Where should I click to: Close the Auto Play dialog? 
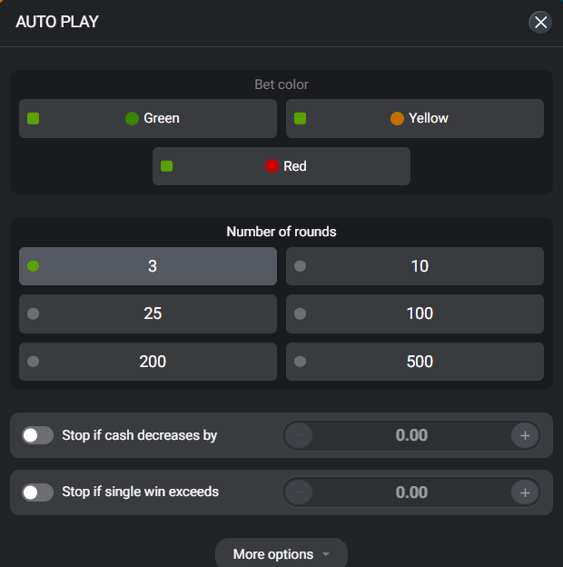click(540, 23)
